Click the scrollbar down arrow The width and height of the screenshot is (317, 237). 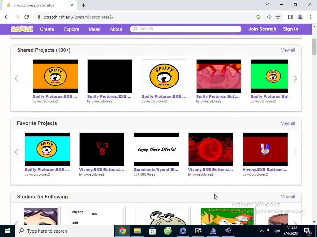click(314, 222)
